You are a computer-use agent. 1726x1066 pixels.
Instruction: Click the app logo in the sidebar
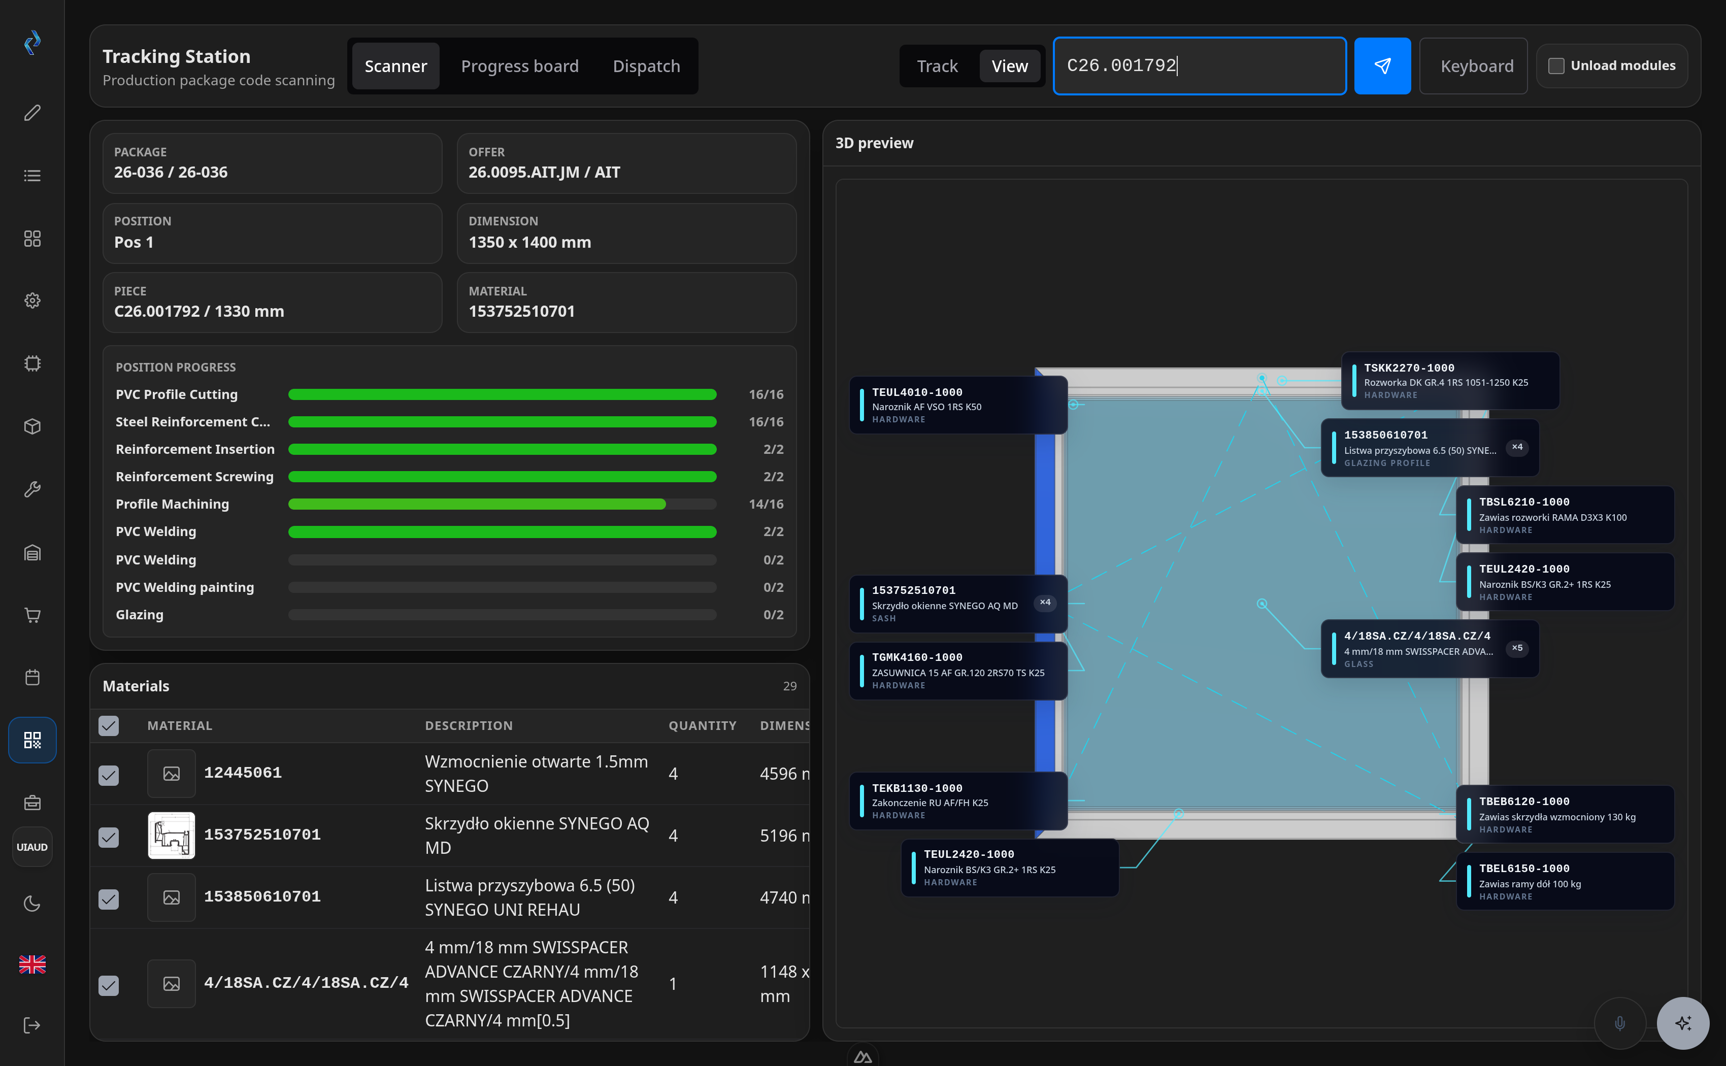click(x=31, y=43)
